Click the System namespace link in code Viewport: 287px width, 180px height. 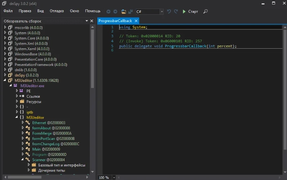[139, 27]
